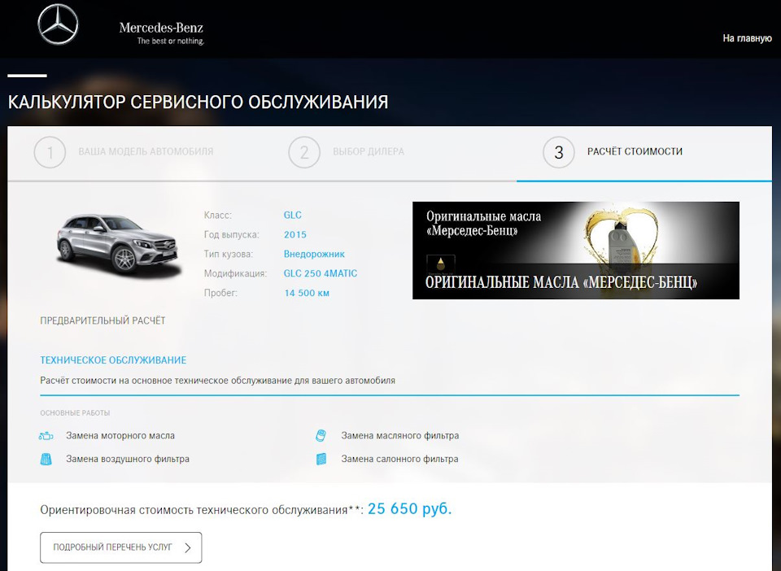Screen dimensions: 781x571
Task: Click the Mercedes-Benz wordmark text
Action: tap(161, 28)
